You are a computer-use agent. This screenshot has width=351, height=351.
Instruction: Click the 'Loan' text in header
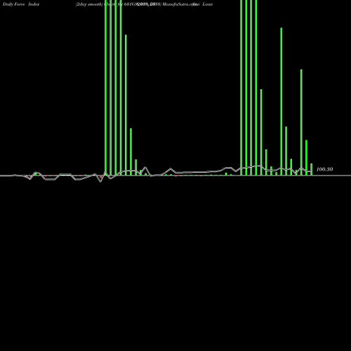(x=208, y=4)
